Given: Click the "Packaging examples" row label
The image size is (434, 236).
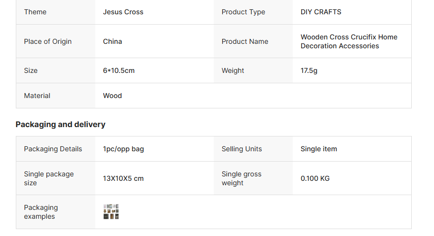Looking at the screenshot, I should [x=40, y=212].
